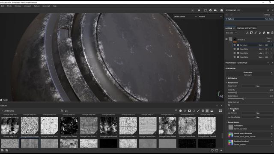Image resolution: width=274 pixels, height=154 pixels.
Task: Add a fill layer with the bucket icon
Action: click(260, 33)
